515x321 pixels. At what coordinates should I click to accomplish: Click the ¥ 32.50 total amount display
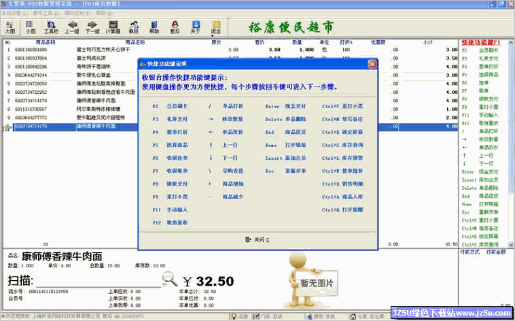208,282
